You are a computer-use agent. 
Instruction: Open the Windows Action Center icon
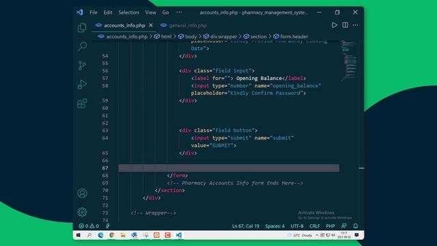pyautogui.click(x=356, y=235)
